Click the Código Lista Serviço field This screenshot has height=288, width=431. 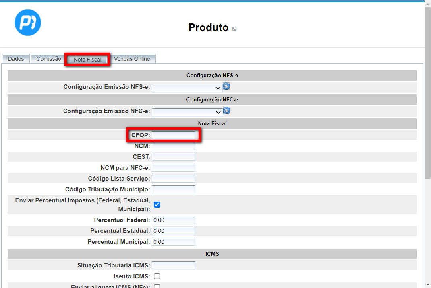pyautogui.click(x=173, y=179)
